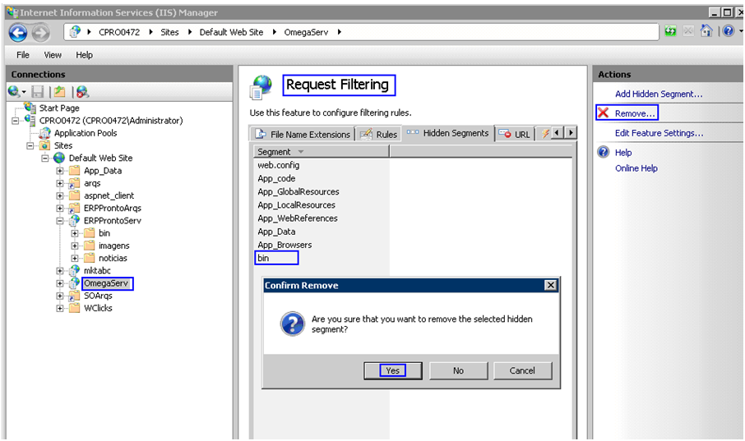Click the Save icon in Connections toolbar
745x441 pixels.
coord(38,92)
